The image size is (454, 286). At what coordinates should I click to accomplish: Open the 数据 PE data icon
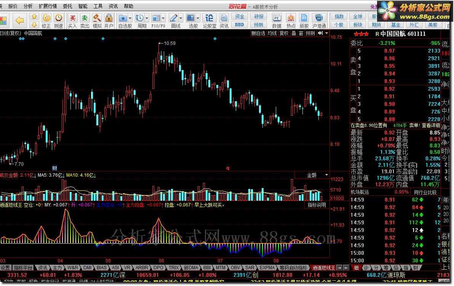277,21
